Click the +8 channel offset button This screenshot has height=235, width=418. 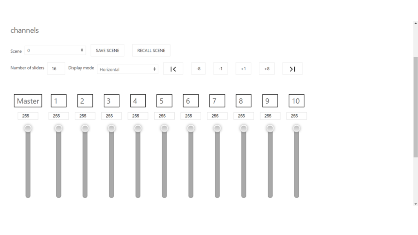tap(267, 69)
